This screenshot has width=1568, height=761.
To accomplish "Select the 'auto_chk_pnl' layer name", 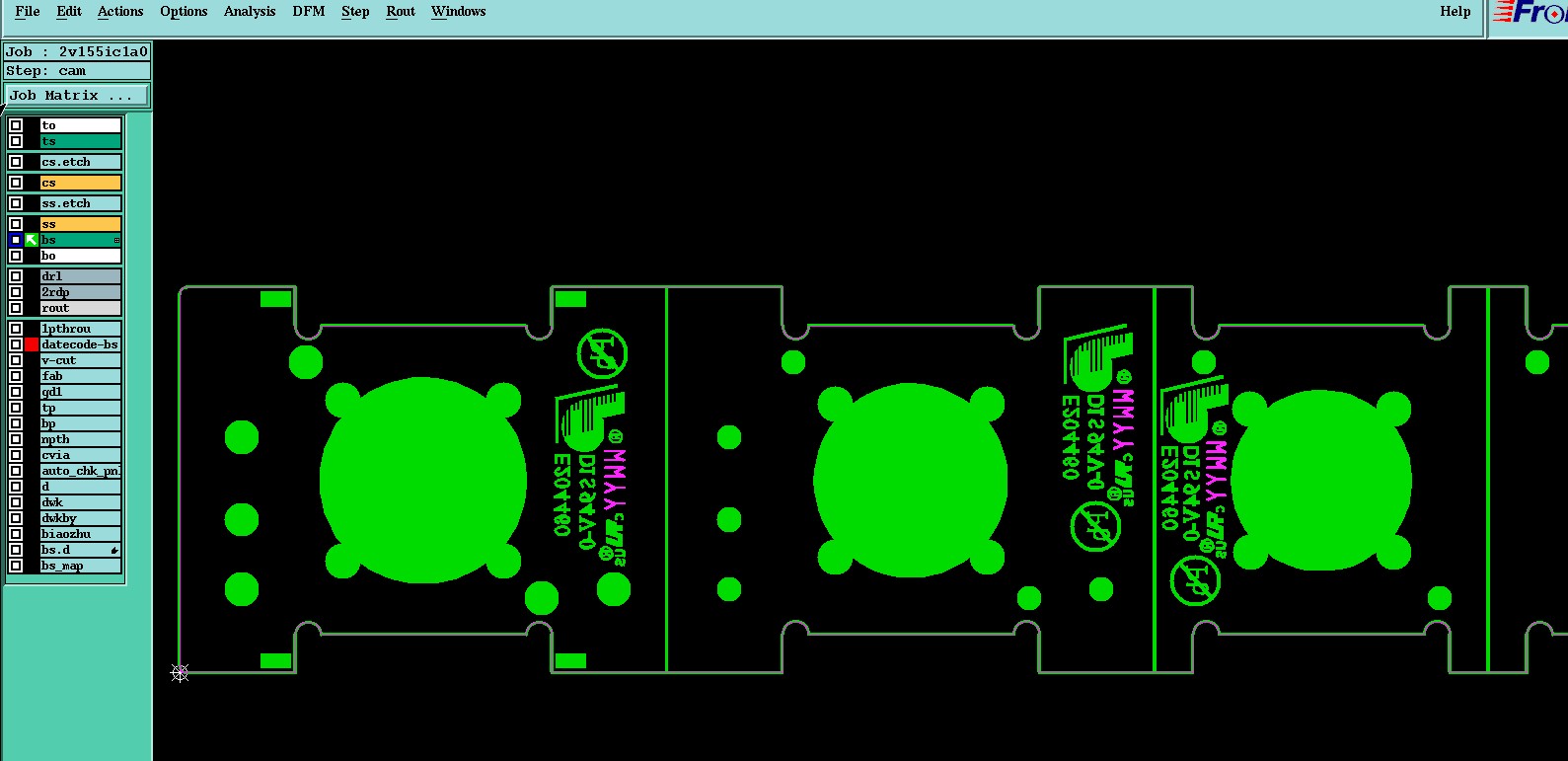I will coord(81,471).
